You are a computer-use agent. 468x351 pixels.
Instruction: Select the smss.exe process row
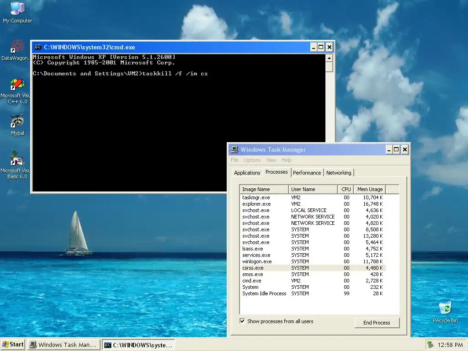click(x=313, y=274)
